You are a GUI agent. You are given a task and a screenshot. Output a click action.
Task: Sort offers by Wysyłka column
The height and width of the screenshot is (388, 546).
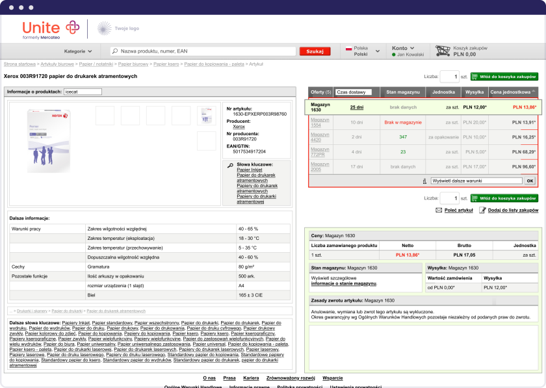[474, 92]
